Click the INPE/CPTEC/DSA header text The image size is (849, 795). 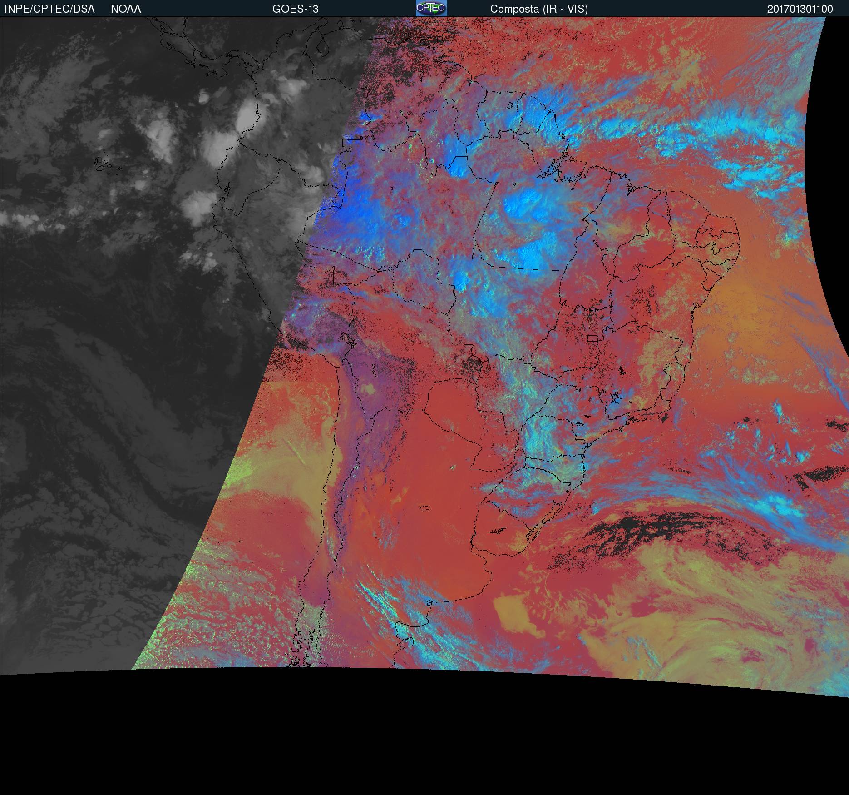click(49, 9)
